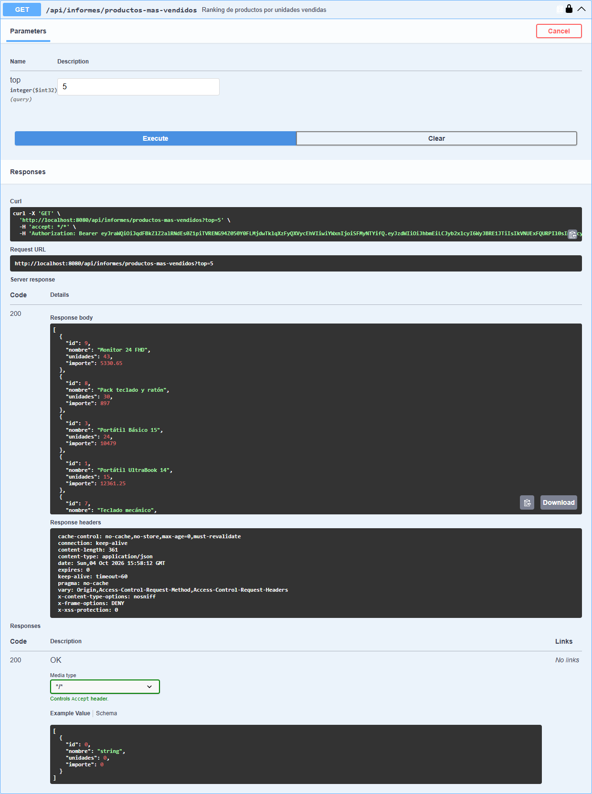Screen dimensions: 592x794
Task: Click the content-length: 361 header
Action: (88, 550)
